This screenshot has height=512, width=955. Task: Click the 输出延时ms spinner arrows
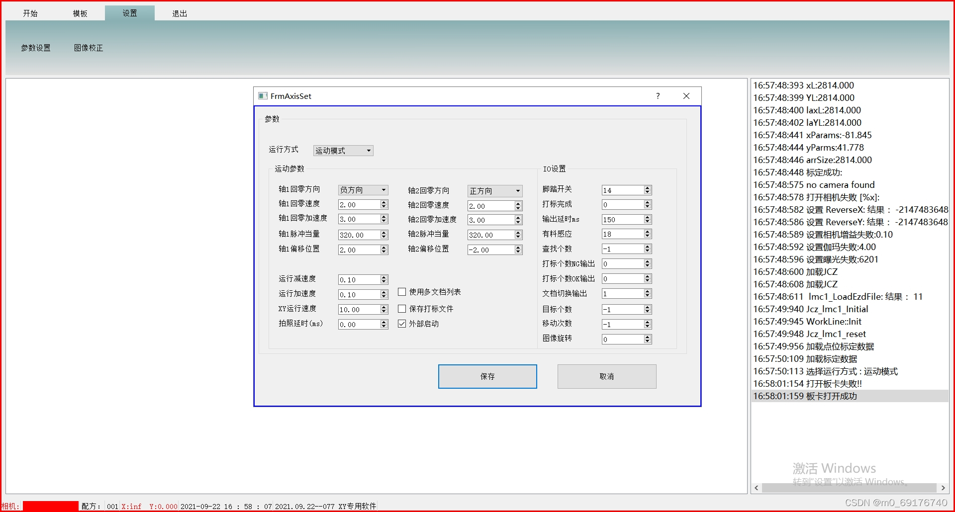(648, 220)
